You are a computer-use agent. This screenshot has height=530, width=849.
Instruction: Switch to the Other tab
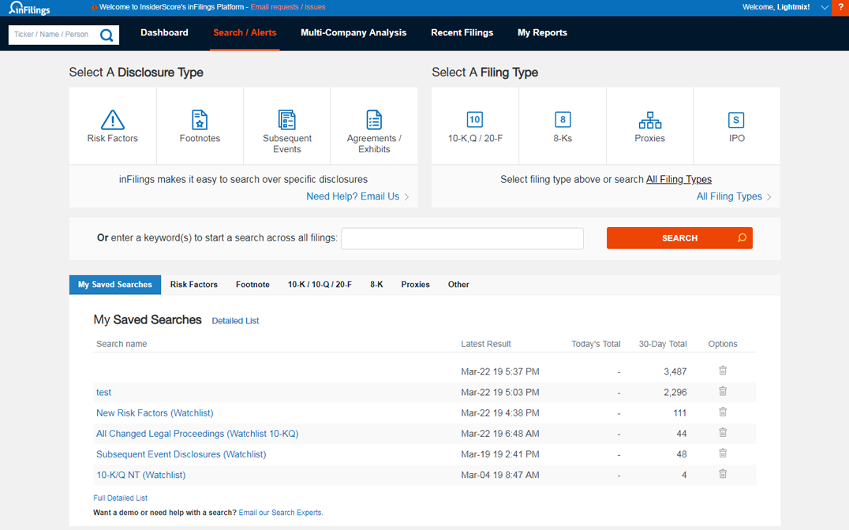pyautogui.click(x=458, y=285)
